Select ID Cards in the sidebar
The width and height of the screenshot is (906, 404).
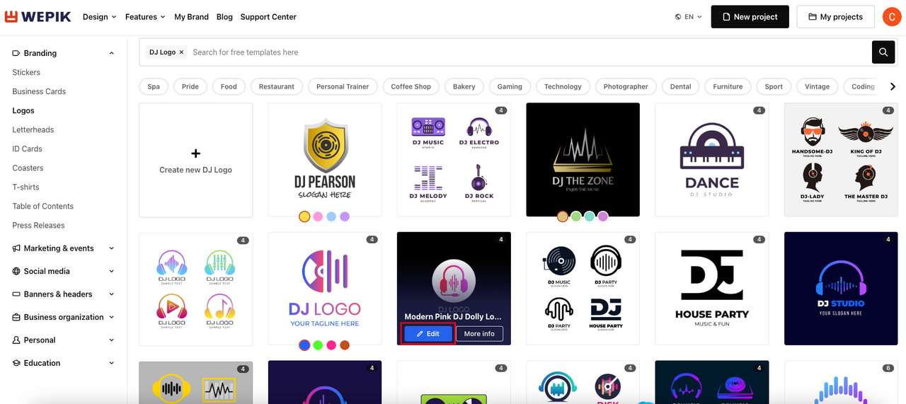point(27,149)
